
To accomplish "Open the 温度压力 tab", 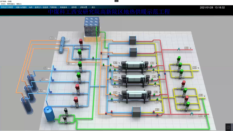I will tap(38, 8).
